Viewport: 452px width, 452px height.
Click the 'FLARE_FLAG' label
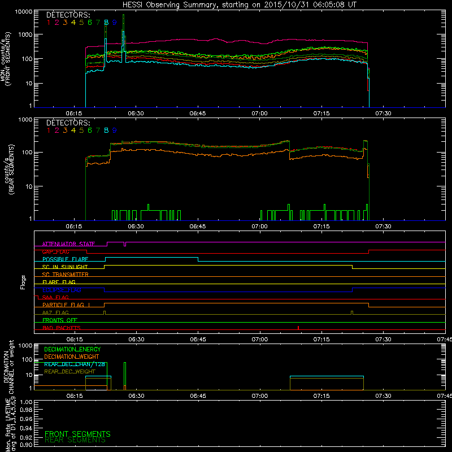coord(59,282)
